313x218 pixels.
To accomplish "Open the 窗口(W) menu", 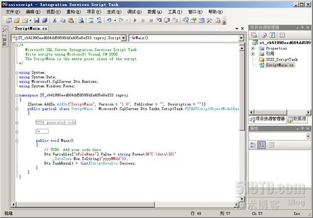I will click(195, 12).
